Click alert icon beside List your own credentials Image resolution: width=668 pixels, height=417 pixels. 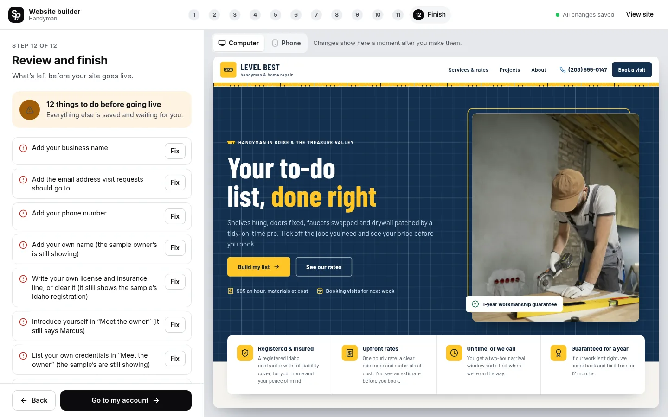[23, 356]
